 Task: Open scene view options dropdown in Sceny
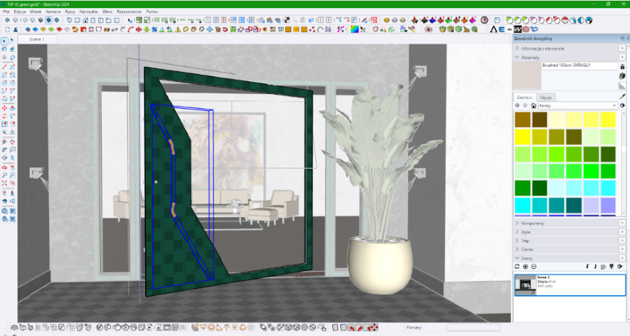tap(604, 267)
